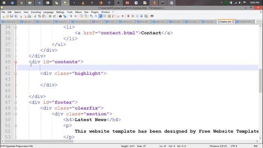Click line number 46 in the margin

coord(8,97)
